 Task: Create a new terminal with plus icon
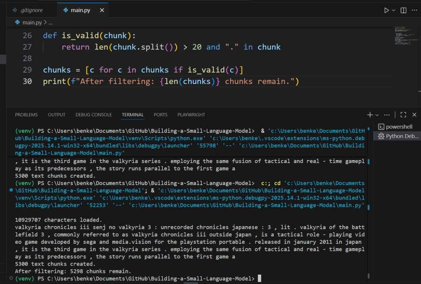[x=370, y=115]
